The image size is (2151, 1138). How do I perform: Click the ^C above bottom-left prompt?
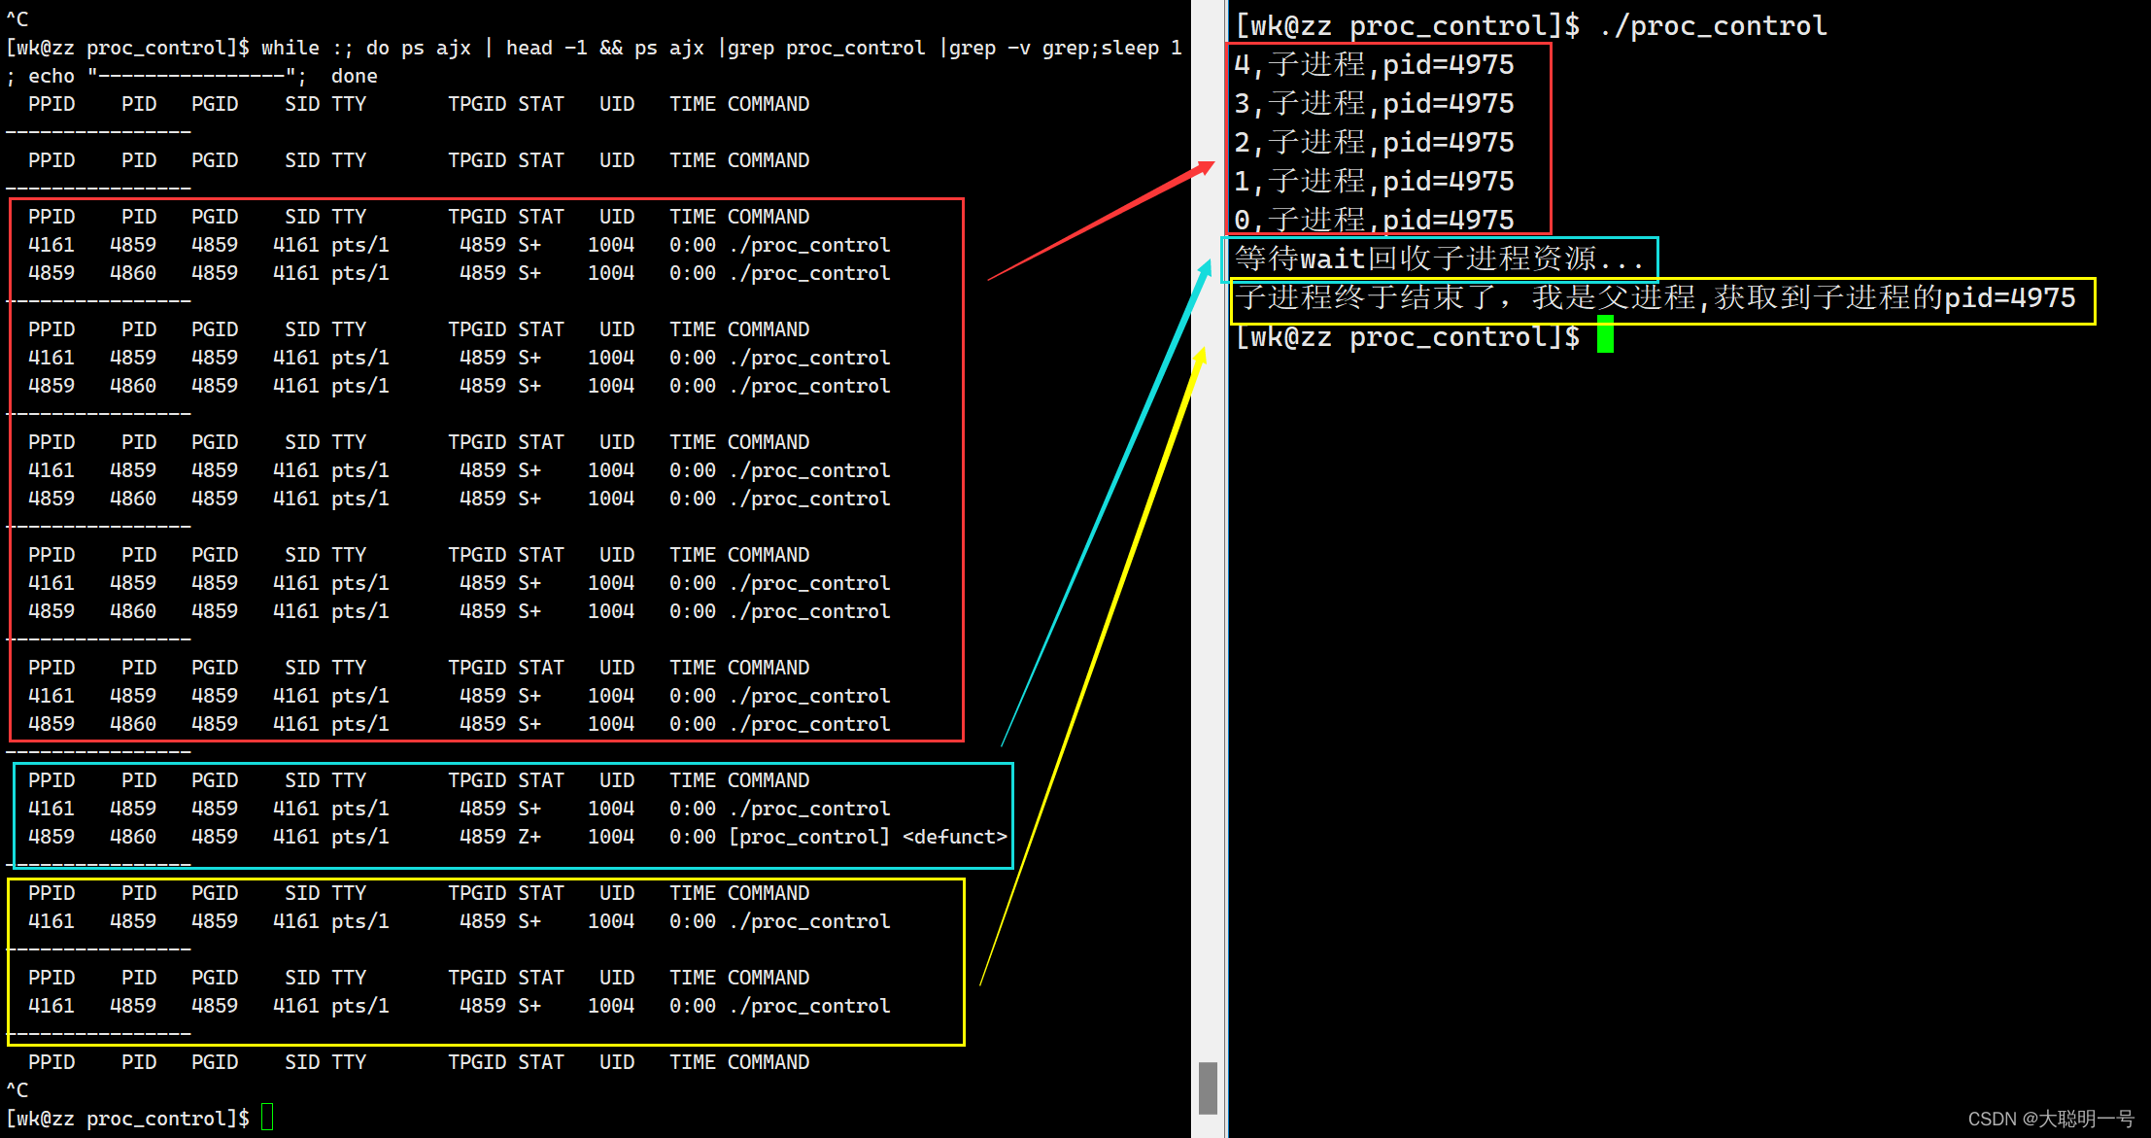point(17,1089)
